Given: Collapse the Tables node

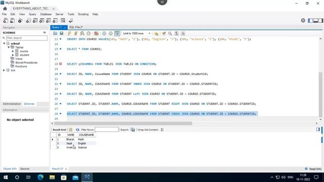Looking at the screenshot, I should (9, 48).
